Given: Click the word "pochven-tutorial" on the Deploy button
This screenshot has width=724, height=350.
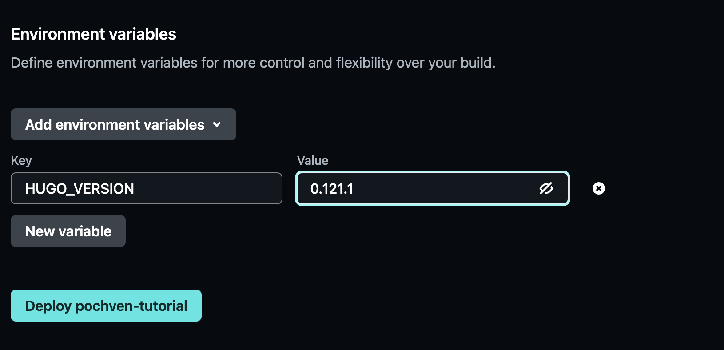Looking at the screenshot, I should pos(131,306).
